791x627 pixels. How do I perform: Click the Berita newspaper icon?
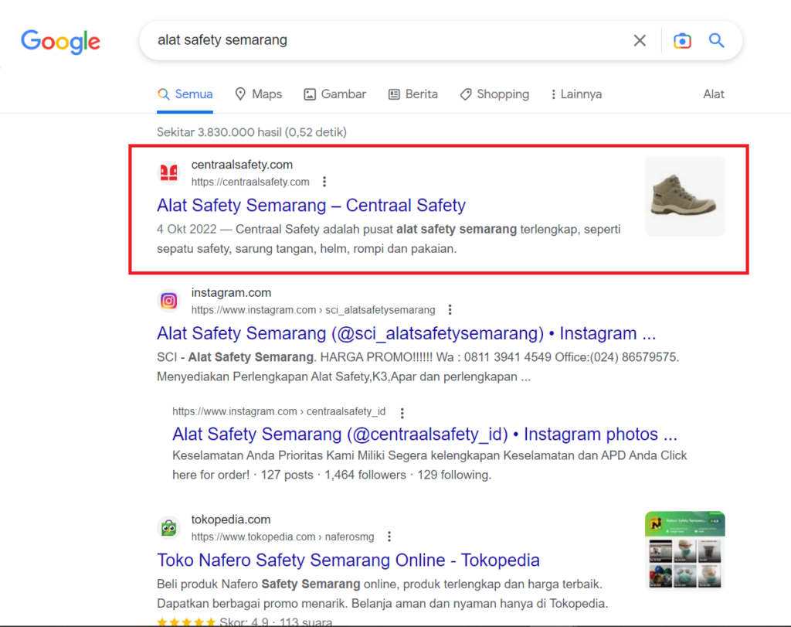coord(394,94)
